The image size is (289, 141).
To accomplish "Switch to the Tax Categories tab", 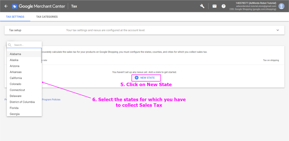I will (x=47, y=17).
